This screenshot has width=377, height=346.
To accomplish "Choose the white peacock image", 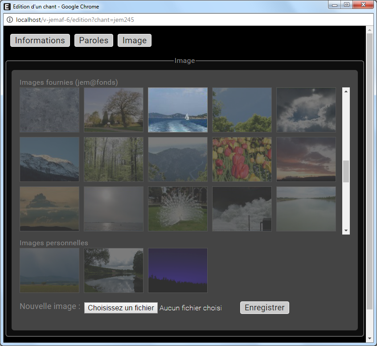I will click(177, 209).
